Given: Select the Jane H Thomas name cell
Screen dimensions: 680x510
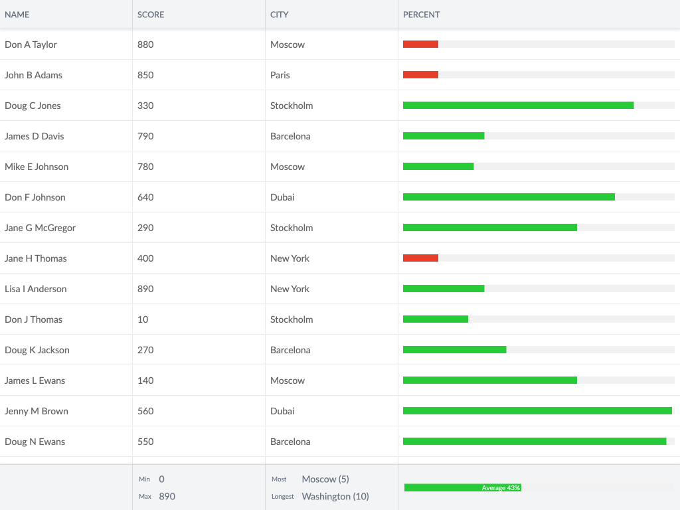Looking at the screenshot, I should (66, 258).
